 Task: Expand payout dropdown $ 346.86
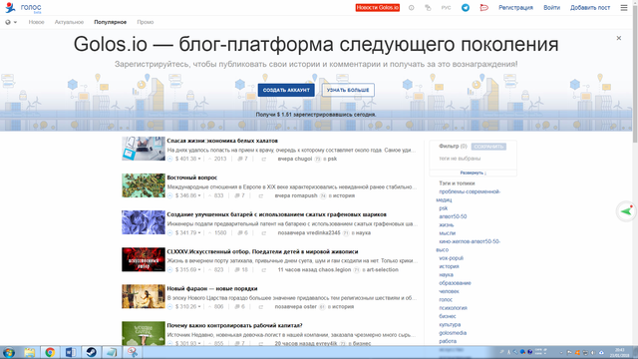coord(188,195)
